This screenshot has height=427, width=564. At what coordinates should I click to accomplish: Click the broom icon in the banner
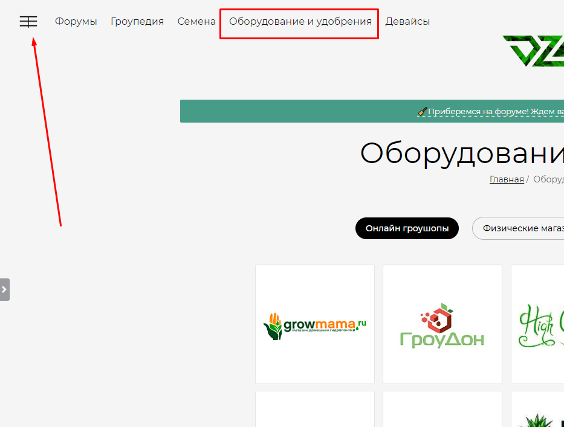point(423,111)
